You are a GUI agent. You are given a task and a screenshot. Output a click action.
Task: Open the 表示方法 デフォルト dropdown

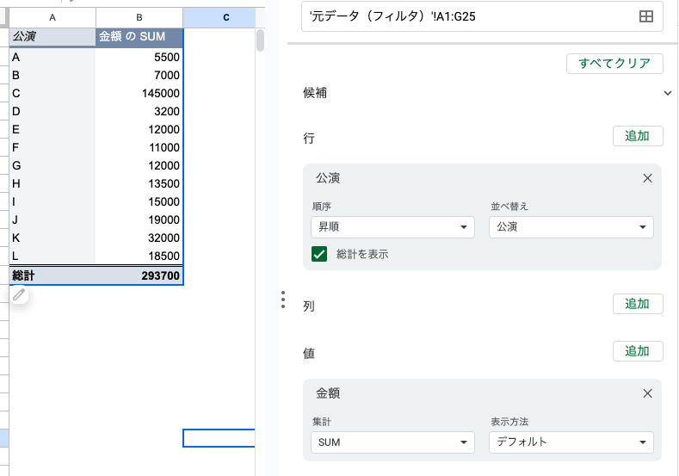(571, 442)
